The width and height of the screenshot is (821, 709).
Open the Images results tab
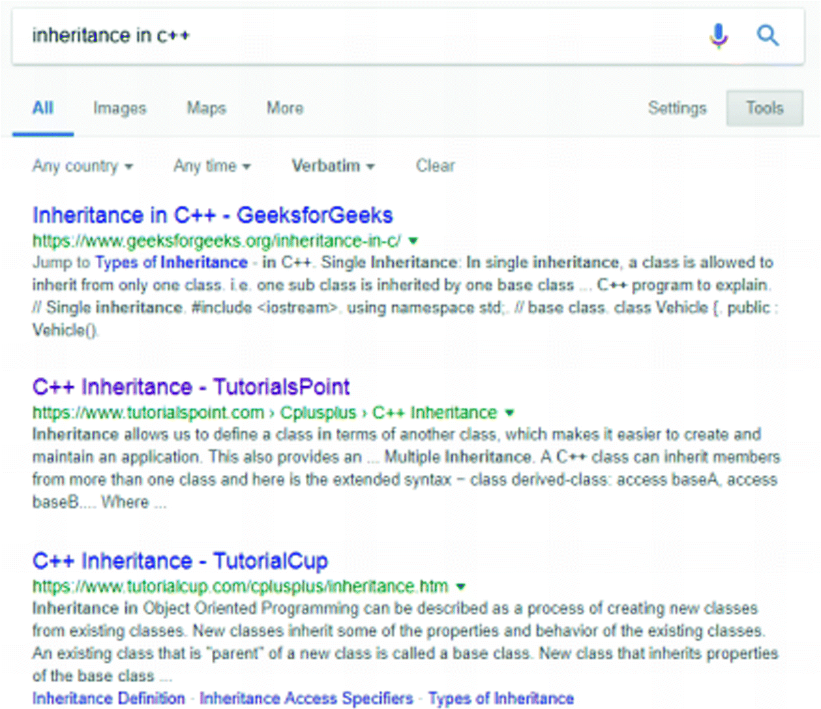(119, 108)
